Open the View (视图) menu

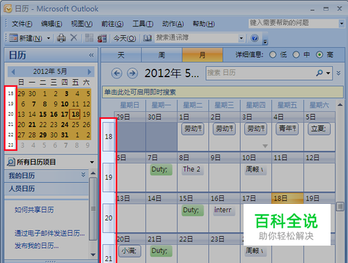coord(82,24)
